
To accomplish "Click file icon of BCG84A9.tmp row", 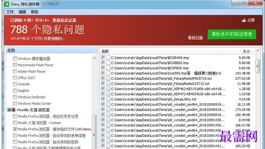I will [x=108, y=57].
